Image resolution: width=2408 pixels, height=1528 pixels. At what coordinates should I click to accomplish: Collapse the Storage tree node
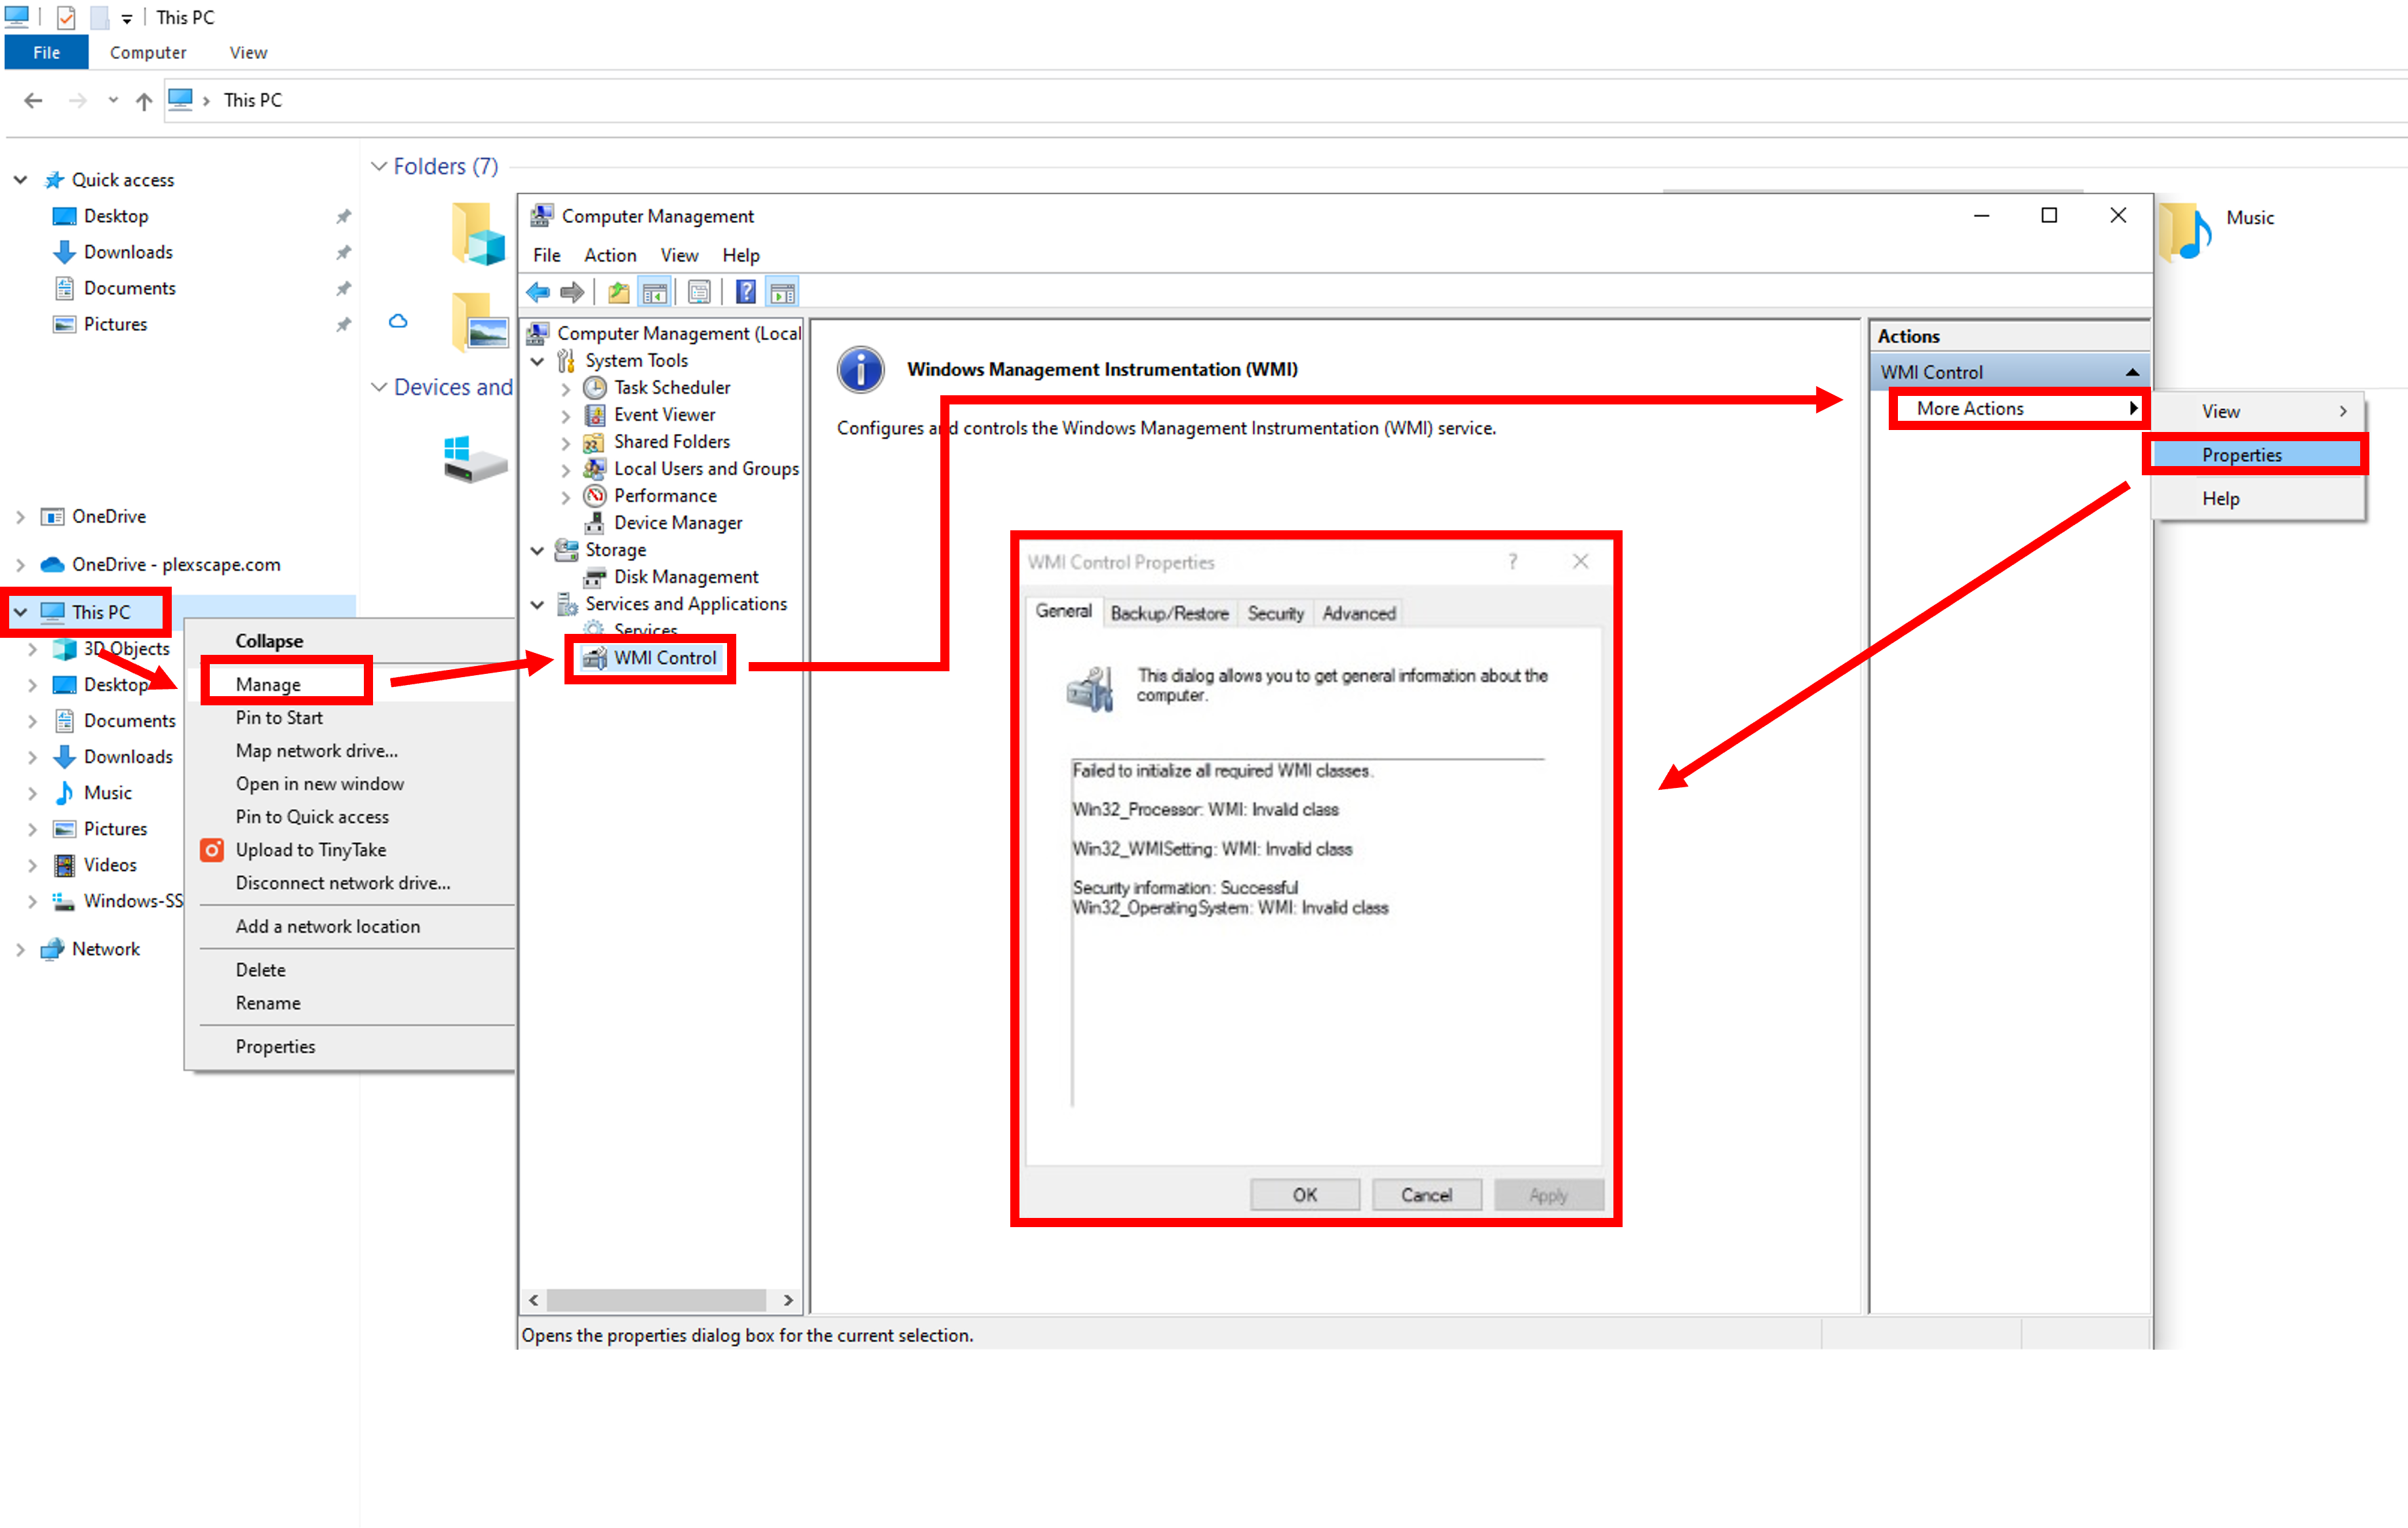coord(537,550)
